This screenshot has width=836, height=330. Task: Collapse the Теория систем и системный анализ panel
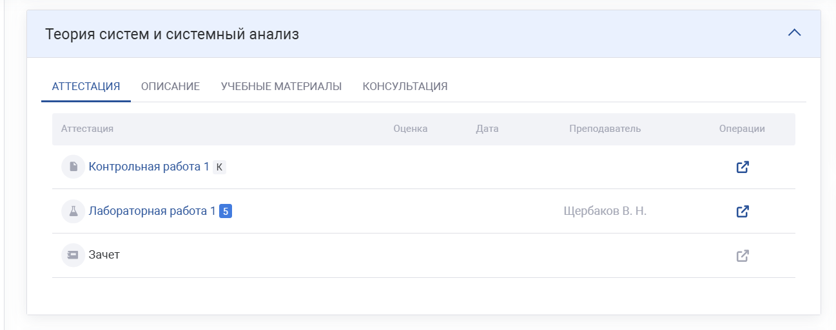[x=794, y=33]
